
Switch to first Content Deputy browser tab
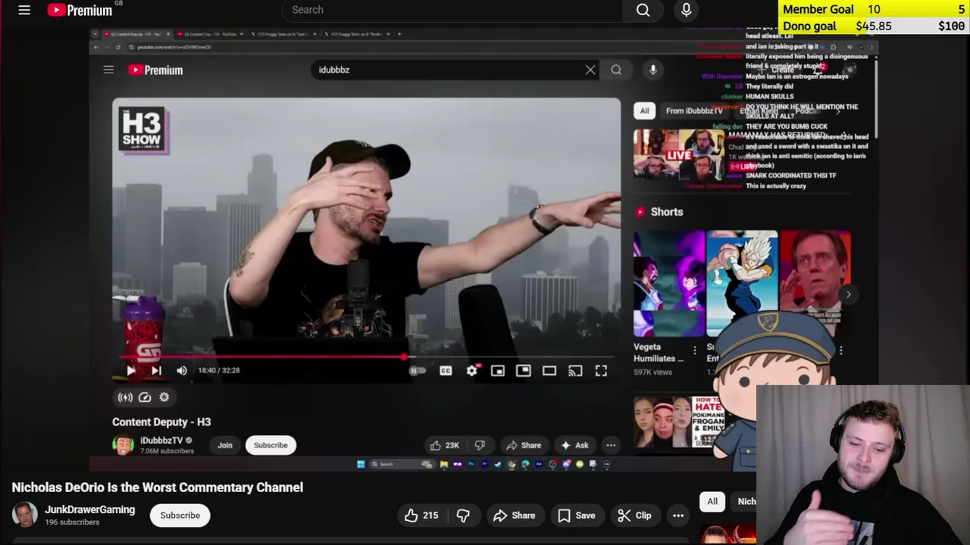click(135, 34)
